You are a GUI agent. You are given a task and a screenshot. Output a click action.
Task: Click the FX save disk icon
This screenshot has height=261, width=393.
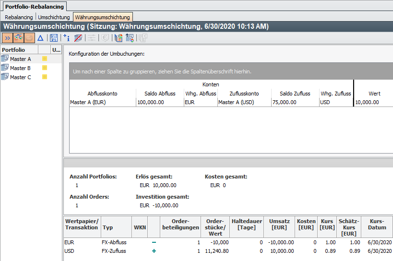tap(54, 38)
